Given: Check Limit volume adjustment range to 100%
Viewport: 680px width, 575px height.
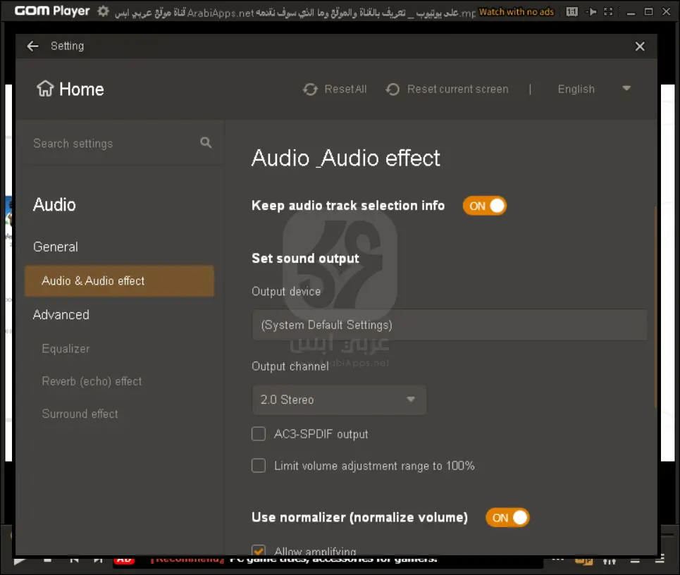Looking at the screenshot, I should (259, 466).
